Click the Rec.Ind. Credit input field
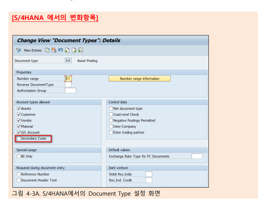Image resolution: width=258 pixels, height=204 pixels. point(149,180)
